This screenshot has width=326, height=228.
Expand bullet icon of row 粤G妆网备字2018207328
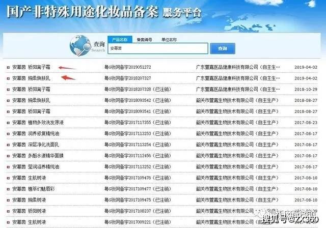pyautogui.click(x=8, y=90)
